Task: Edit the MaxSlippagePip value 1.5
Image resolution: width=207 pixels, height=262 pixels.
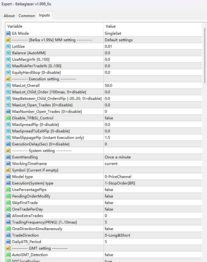Action: [x=108, y=137]
